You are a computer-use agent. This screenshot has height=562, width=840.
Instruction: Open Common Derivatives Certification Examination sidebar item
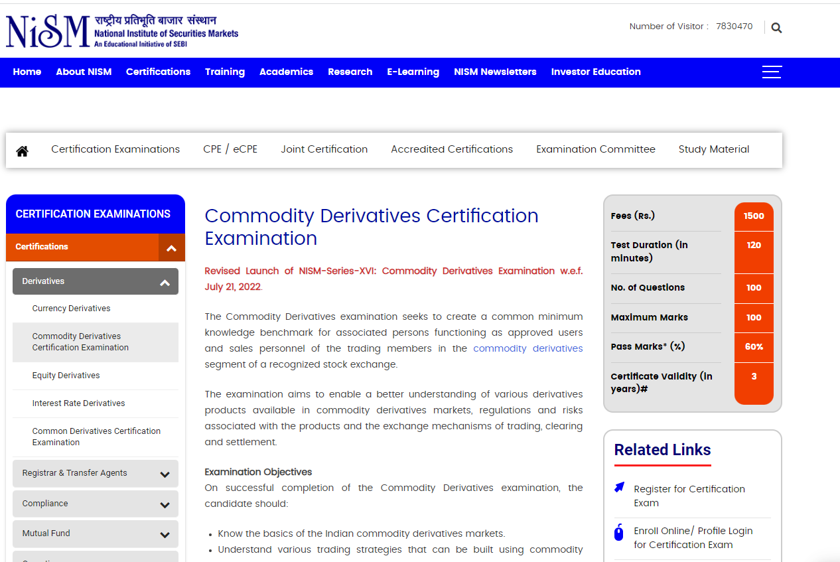tap(96, 437)
